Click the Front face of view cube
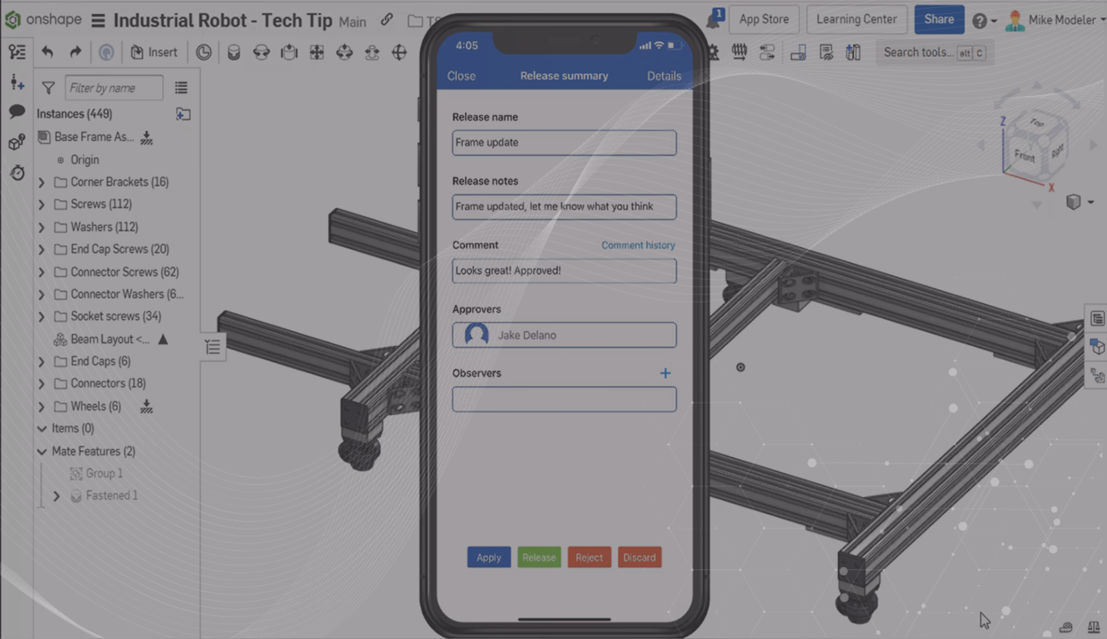 point(1024,154)
